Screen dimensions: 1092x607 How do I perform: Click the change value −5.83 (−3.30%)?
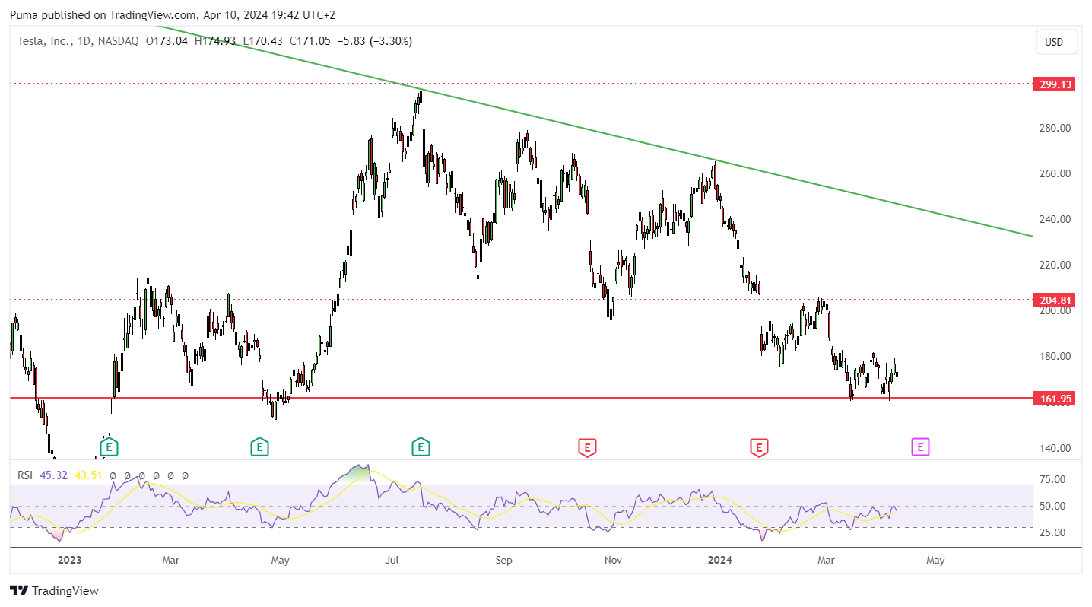coord(374,41)
